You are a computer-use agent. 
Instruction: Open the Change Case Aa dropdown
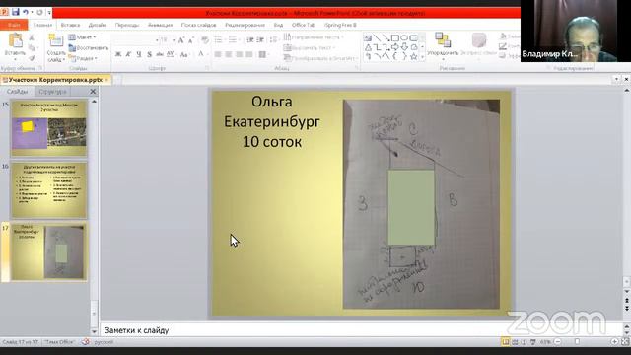click(x=184, y=54)
